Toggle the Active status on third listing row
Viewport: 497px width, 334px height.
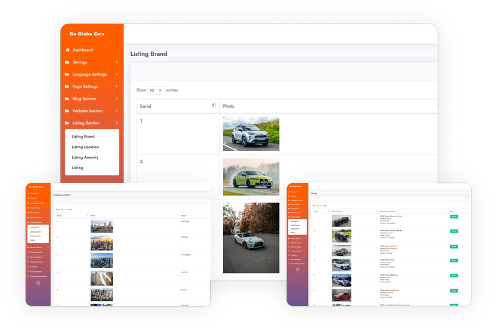(454, 246)
